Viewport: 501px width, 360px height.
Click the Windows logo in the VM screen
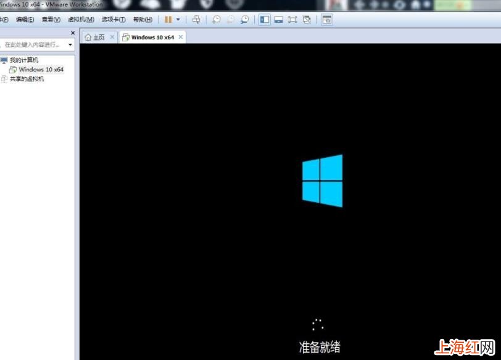coord(323,181)
